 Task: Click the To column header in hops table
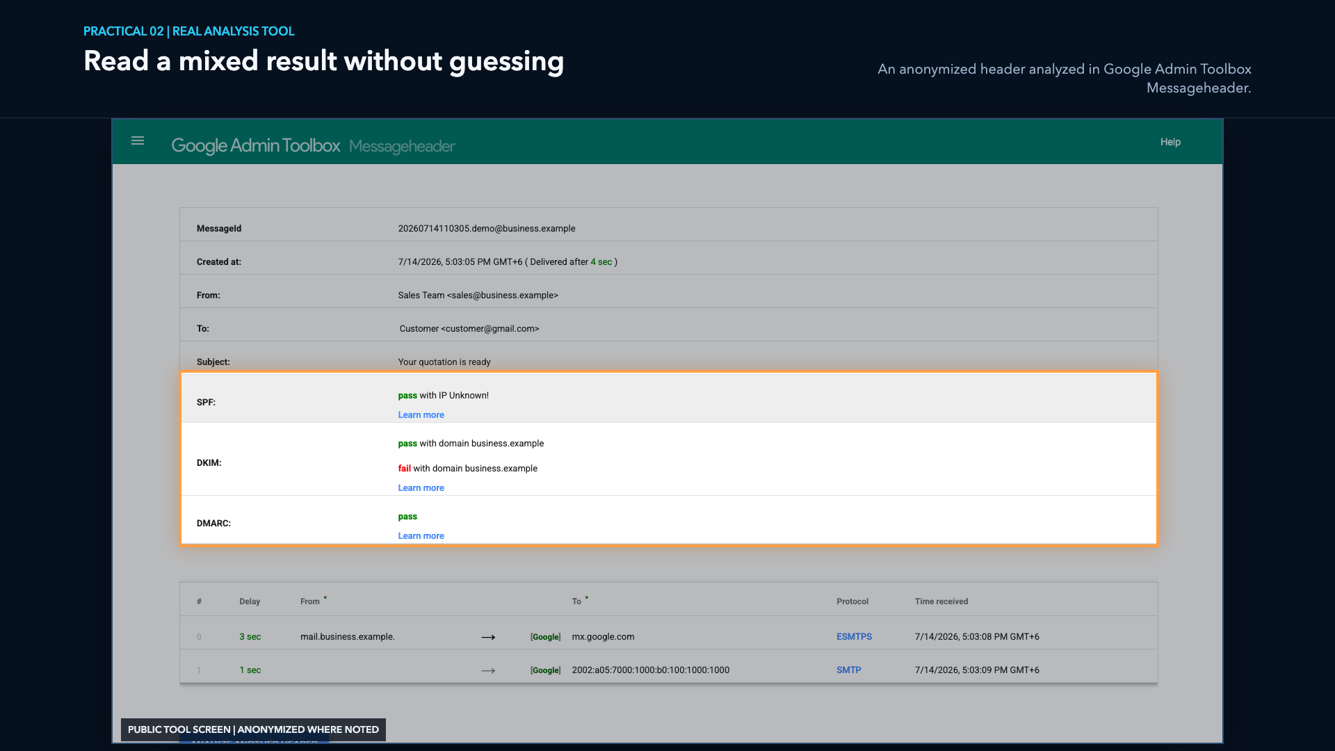(576, 601)
